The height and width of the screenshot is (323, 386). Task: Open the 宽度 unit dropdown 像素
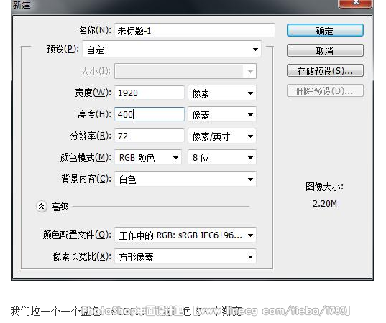tap(222, 93)
